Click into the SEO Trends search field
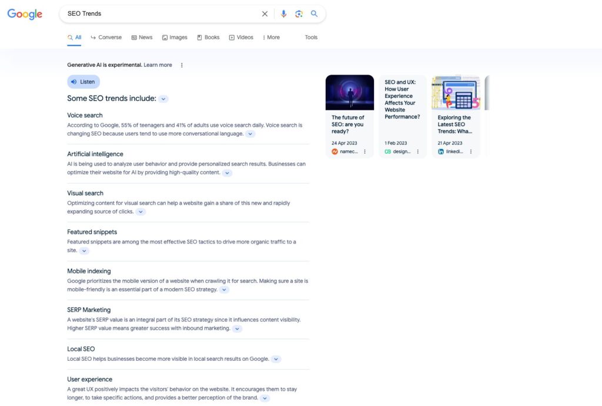602x406 pixels. click(x=159, y=13)
